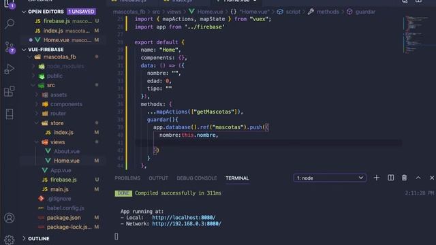Collapse the mascotas_fb folder
The image size is (436, 245).
(59, 57)
